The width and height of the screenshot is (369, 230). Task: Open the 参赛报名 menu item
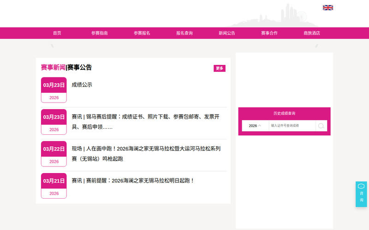pos(142,33)
